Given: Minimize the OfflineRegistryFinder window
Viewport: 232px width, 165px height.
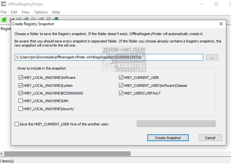Looking at the screenshot, I should coord(202,4).
